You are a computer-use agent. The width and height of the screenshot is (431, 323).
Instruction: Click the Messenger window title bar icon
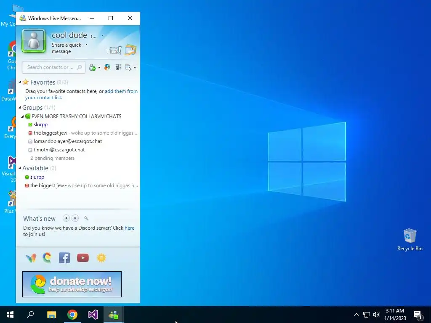23,18
